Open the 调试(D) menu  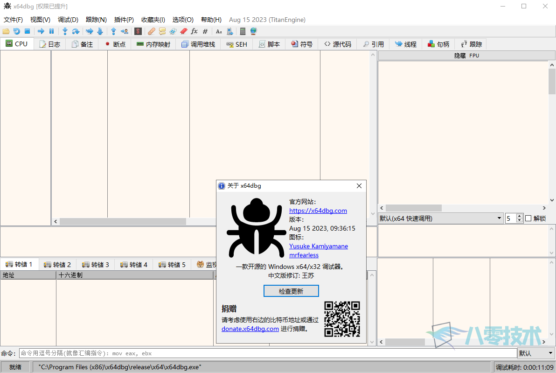click(x=68, y=20)
